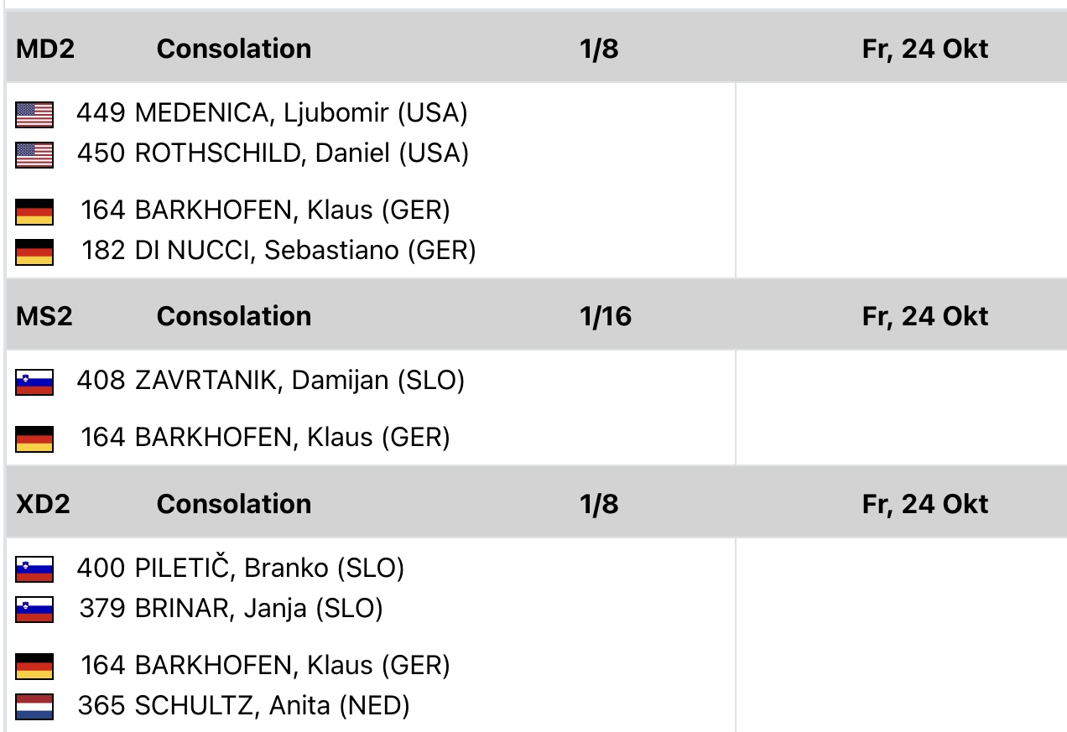The width and height of the screenshot is (1067, 732).
Task: Click the 1/16 round label
Action: tap(605, 316)
